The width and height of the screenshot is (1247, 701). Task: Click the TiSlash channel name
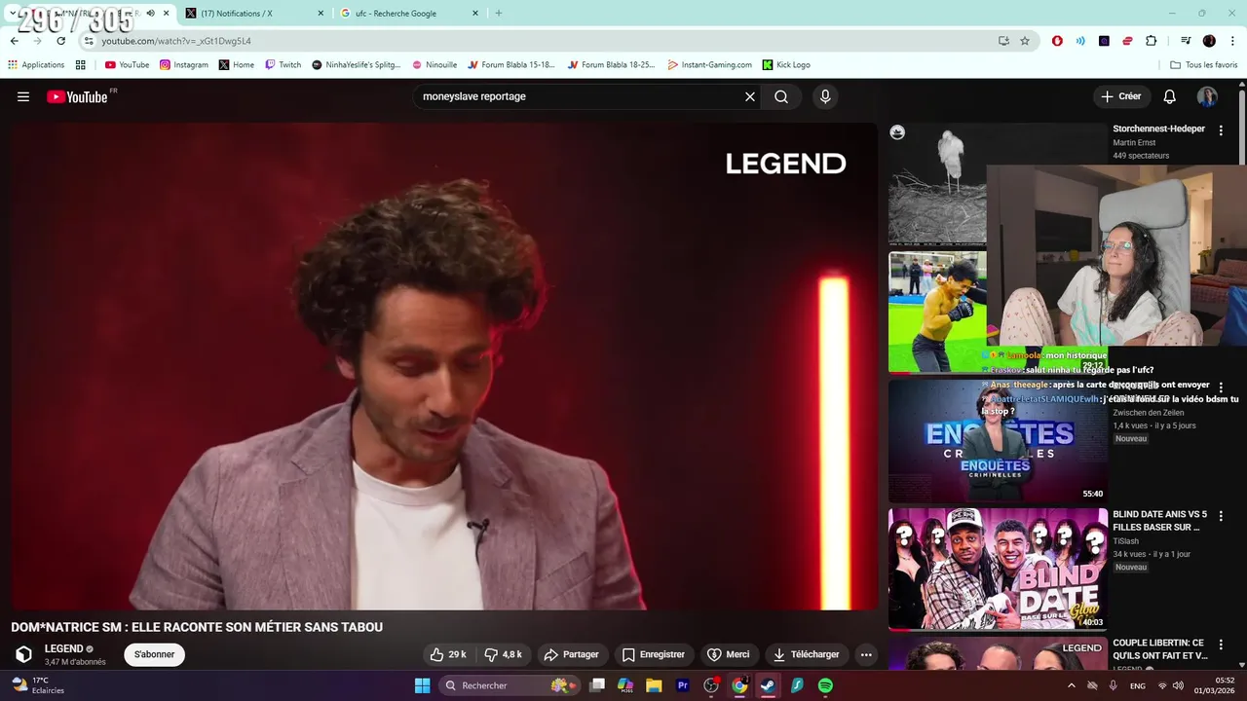[x=1125, y=541]
